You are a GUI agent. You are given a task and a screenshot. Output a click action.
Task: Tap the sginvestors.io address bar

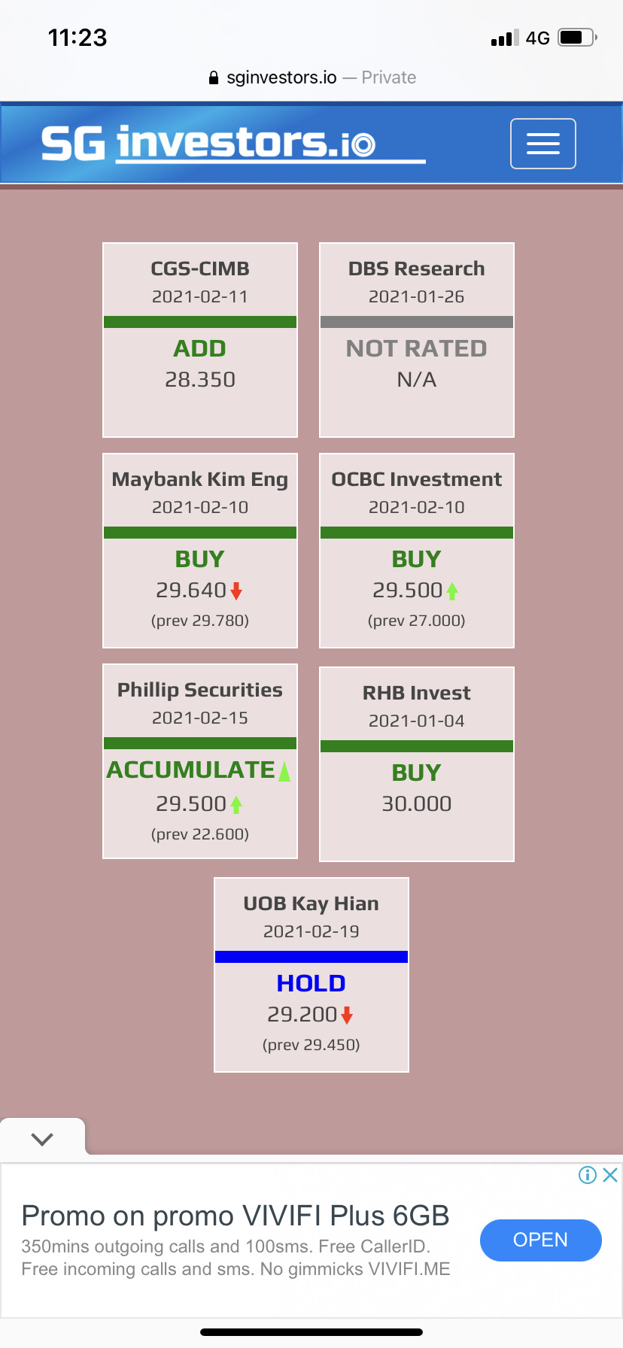pyautogui.click(x=311, y=77)
